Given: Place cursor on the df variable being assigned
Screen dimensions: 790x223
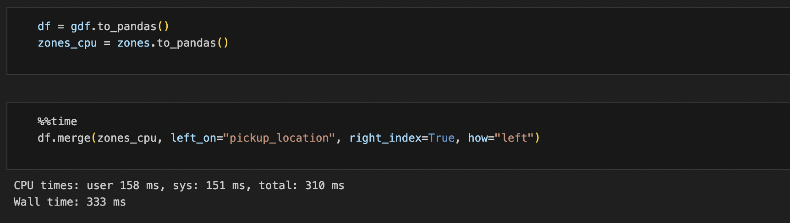Looking at the screenshot, I should [x=44, y=27].
